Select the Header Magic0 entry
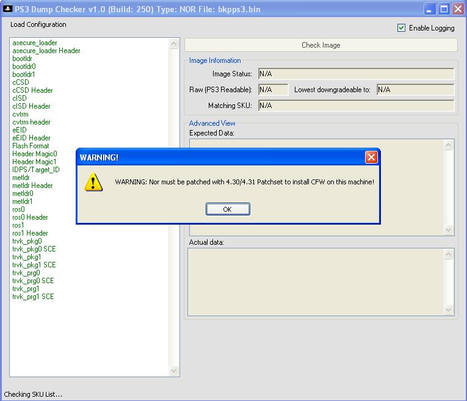Viewport: 467px width, 401px height. click(x=35, y=154)
